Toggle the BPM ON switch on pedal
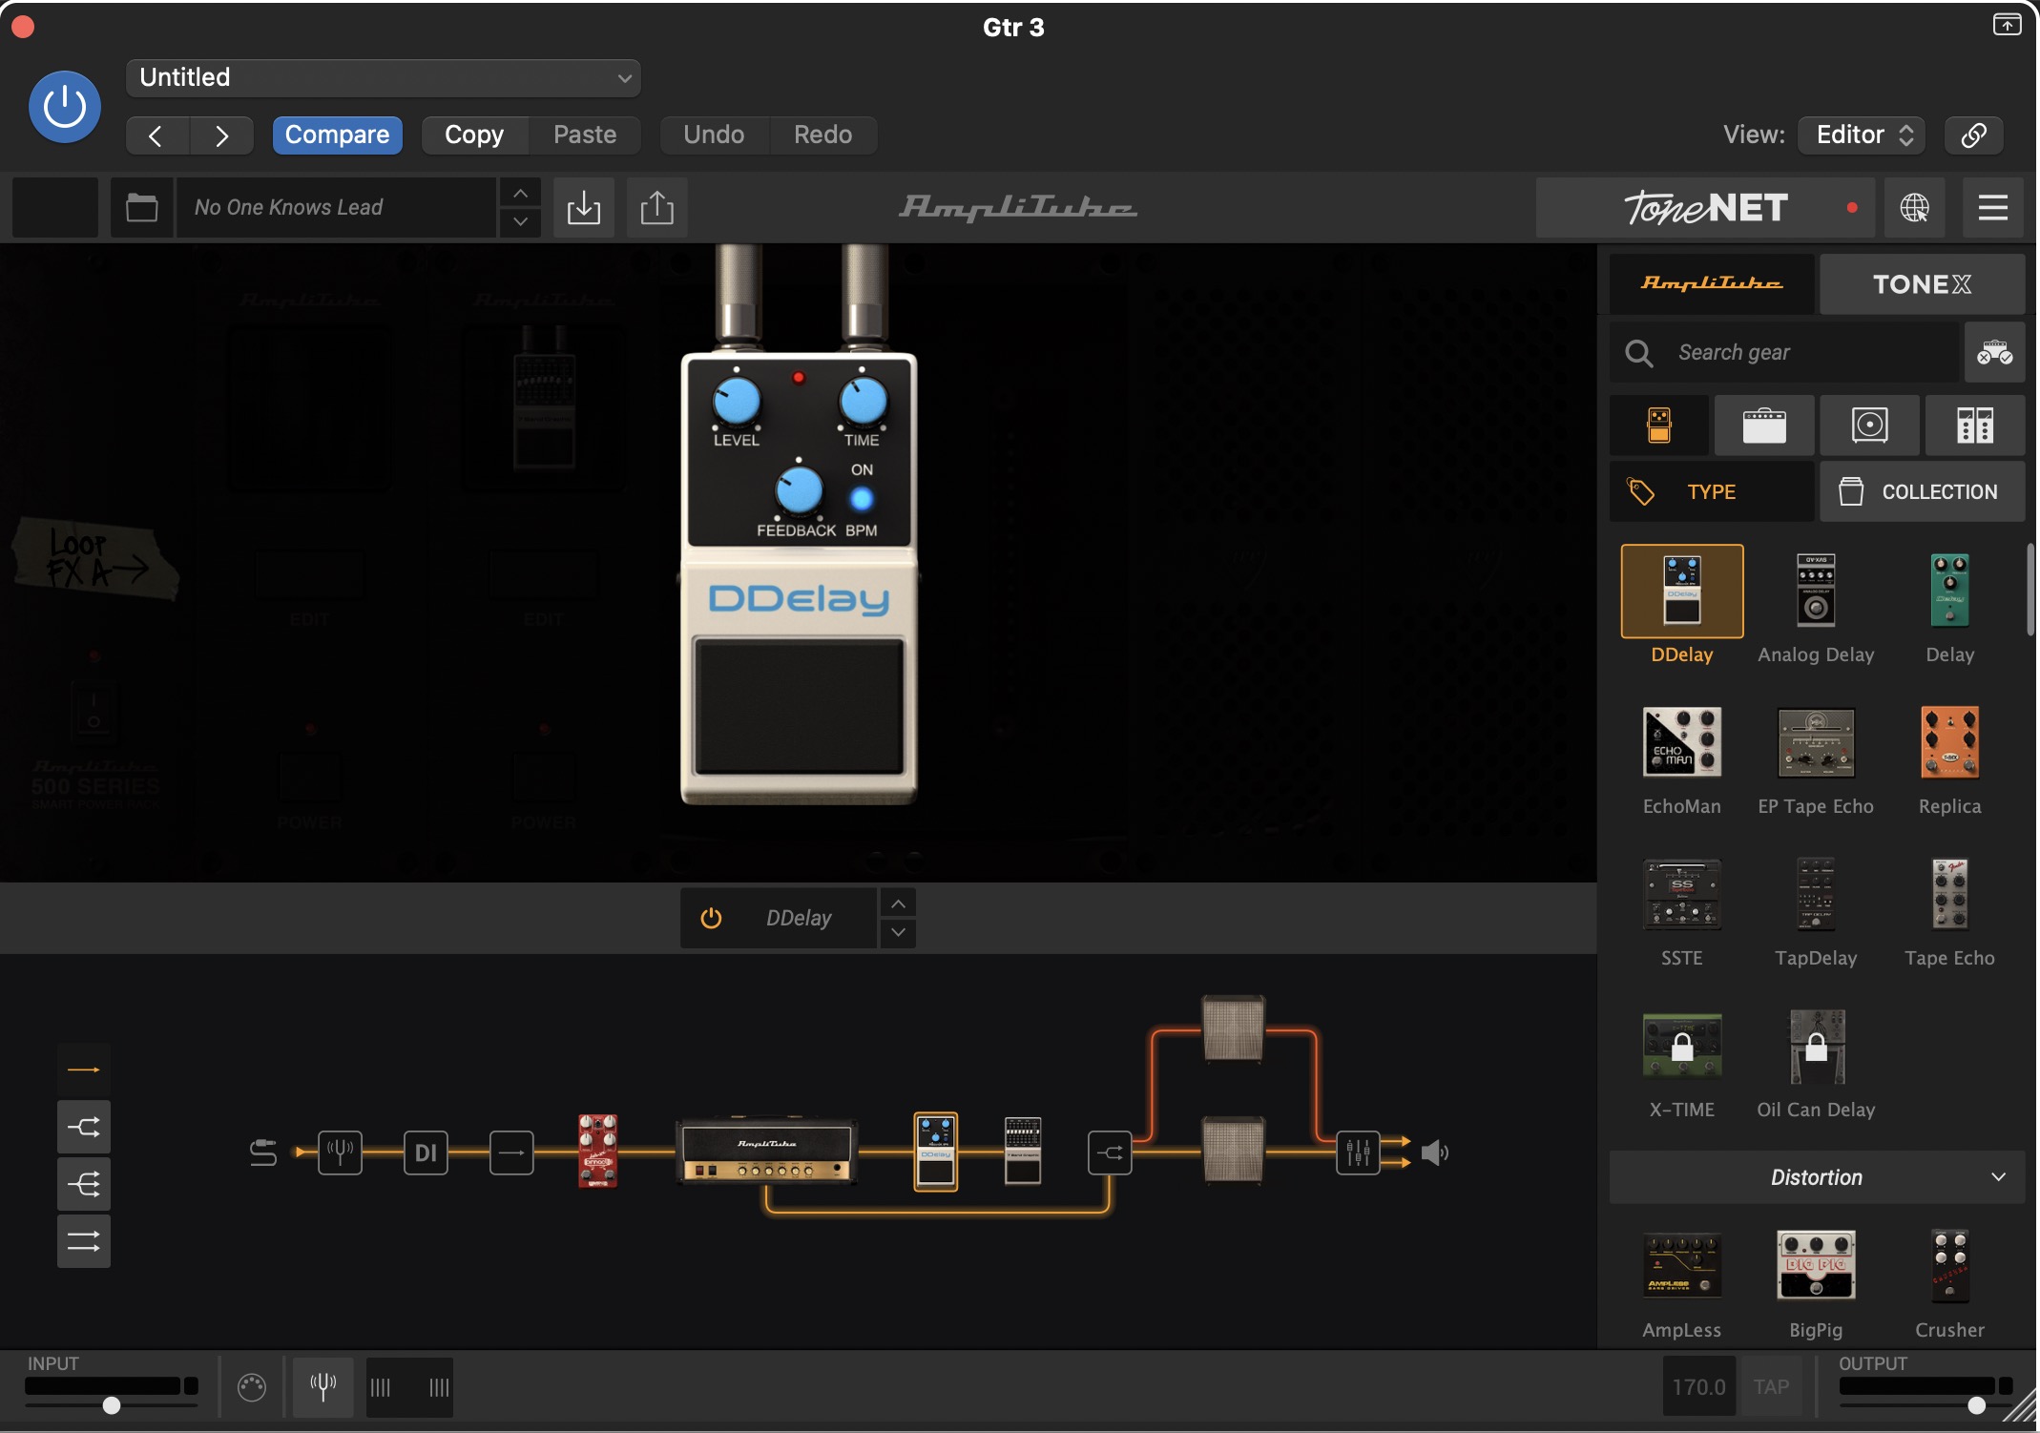The width and height of the screenshot is (2040, 1433). pos(861,499)
